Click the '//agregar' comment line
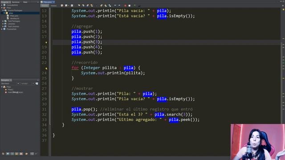Image resolution: width=285 pixels, height=160 pixels. tap(82, 26)
